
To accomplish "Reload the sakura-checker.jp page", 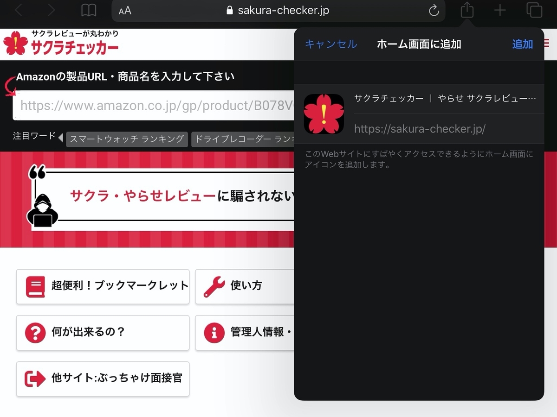I will [434, 10].
